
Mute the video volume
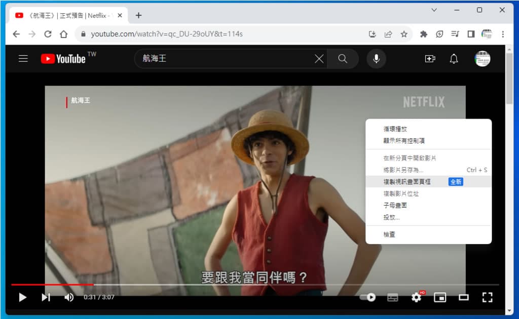[69, 297]
